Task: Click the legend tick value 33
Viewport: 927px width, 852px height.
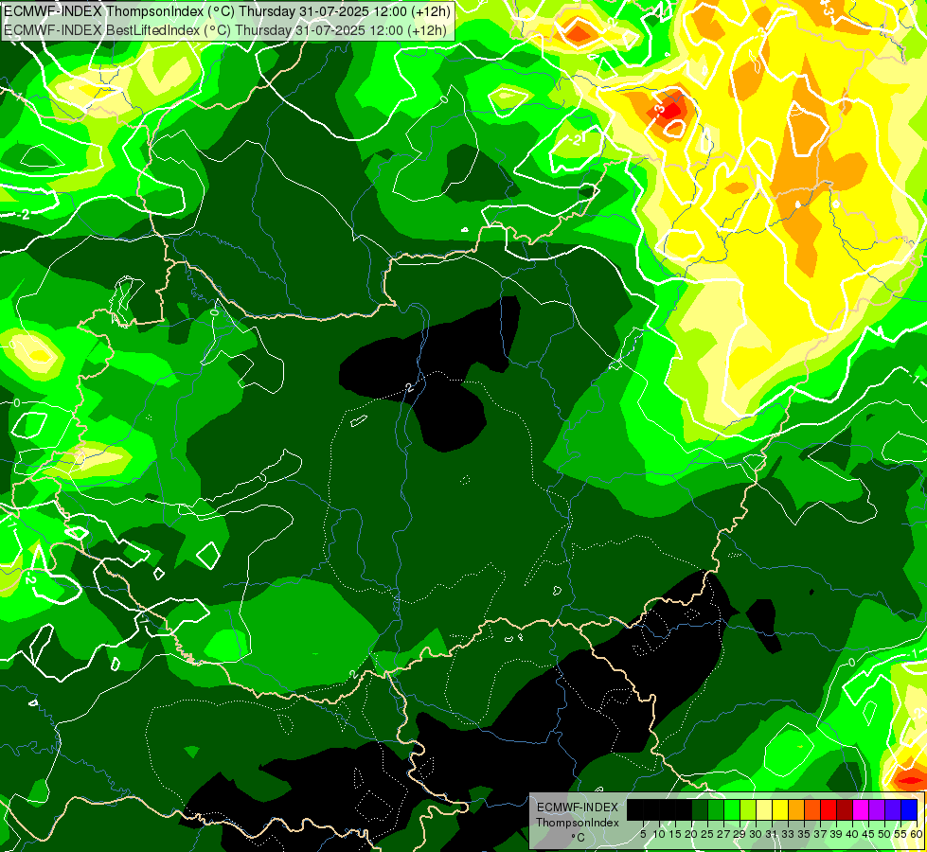Action: click(x=788, y=834)
